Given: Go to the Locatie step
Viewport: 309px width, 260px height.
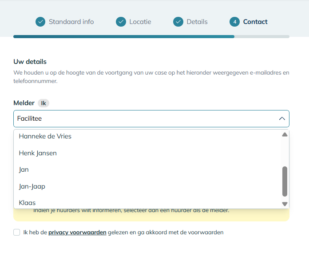Looking at the screenshot, I should point(140,22).
